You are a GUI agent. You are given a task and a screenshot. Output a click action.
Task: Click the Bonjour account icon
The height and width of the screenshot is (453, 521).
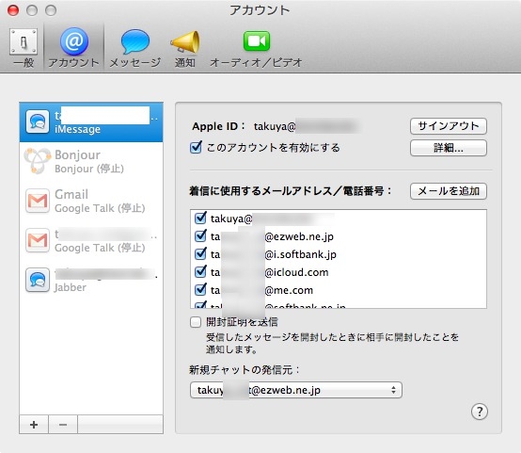pos(38,161)
